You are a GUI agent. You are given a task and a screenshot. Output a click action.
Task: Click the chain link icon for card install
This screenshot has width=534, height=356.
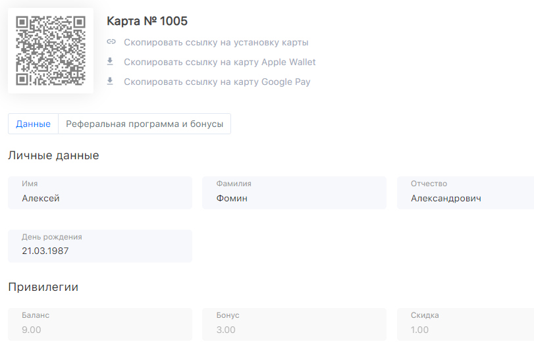[x=111, y=42]
